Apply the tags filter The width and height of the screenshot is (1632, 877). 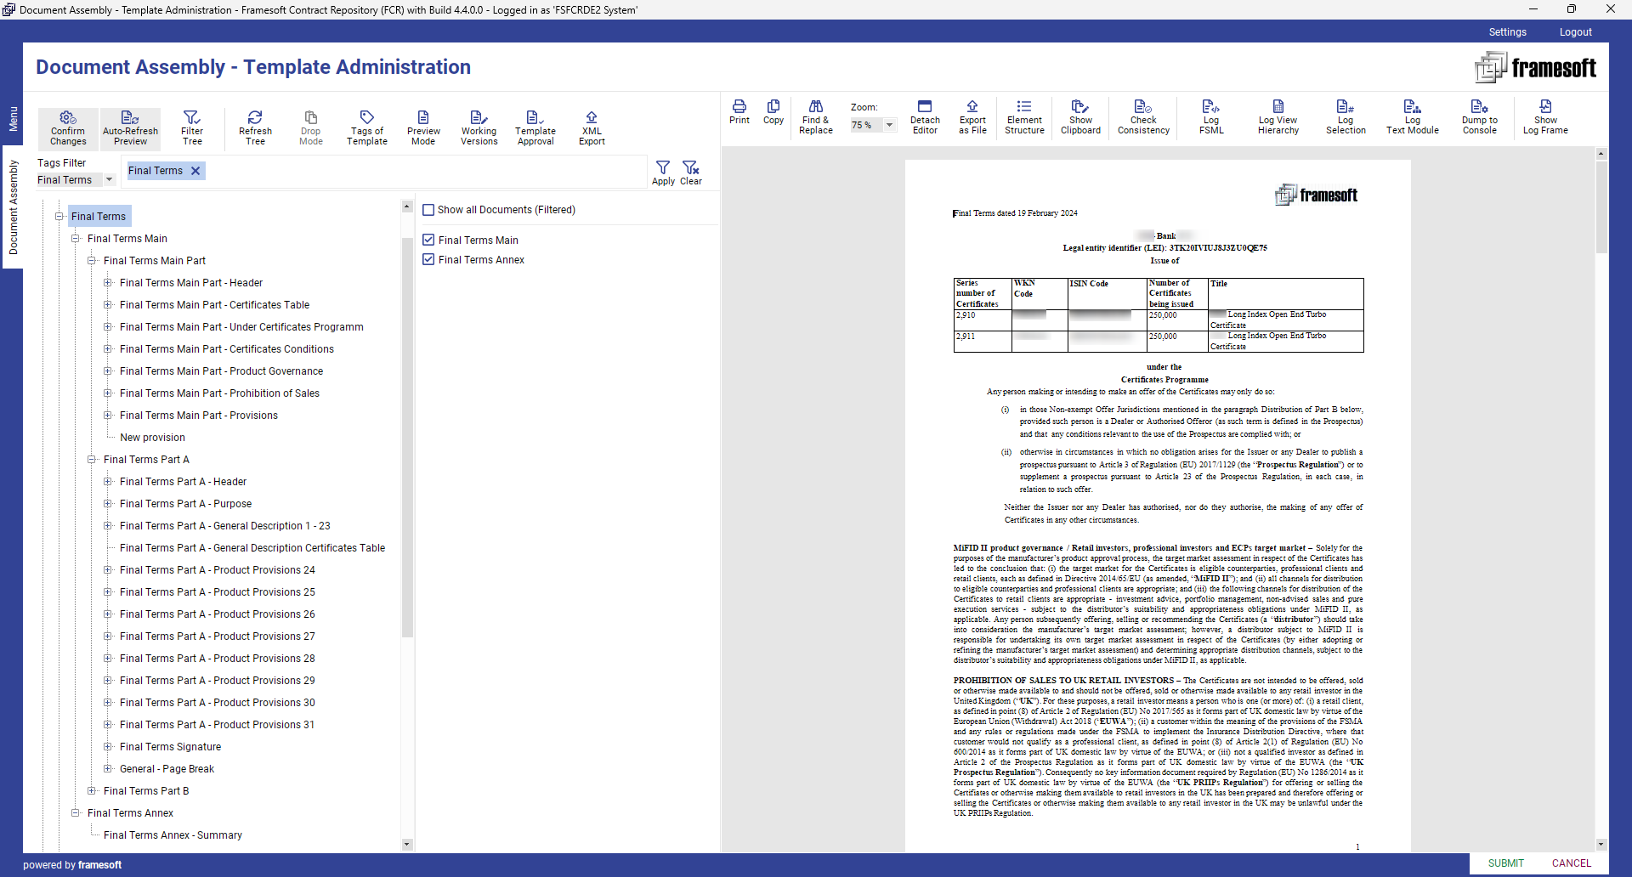coord(663,173)
